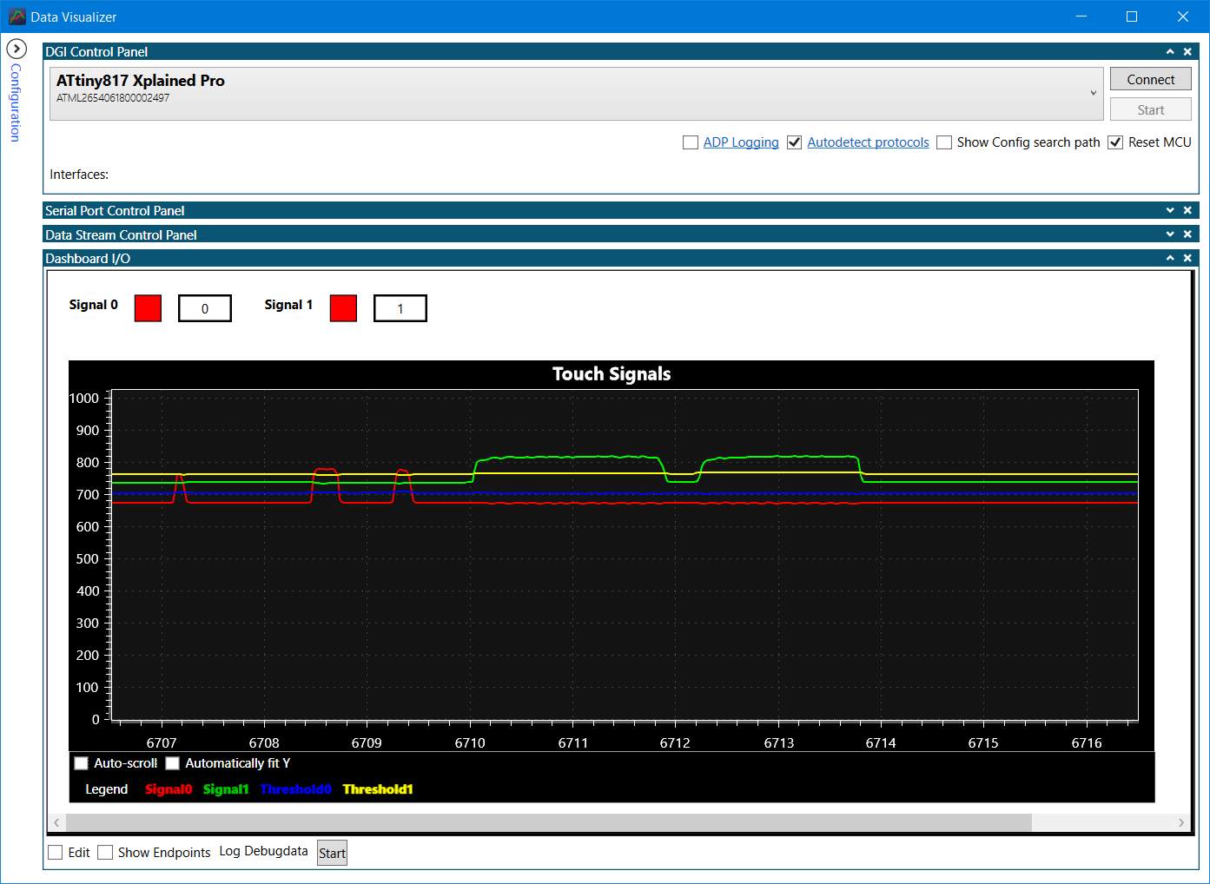Screen dimensions: 1210x884
Task: Click the Legend label in the graph
Action: pyautogui.click(x=107, y=789)
